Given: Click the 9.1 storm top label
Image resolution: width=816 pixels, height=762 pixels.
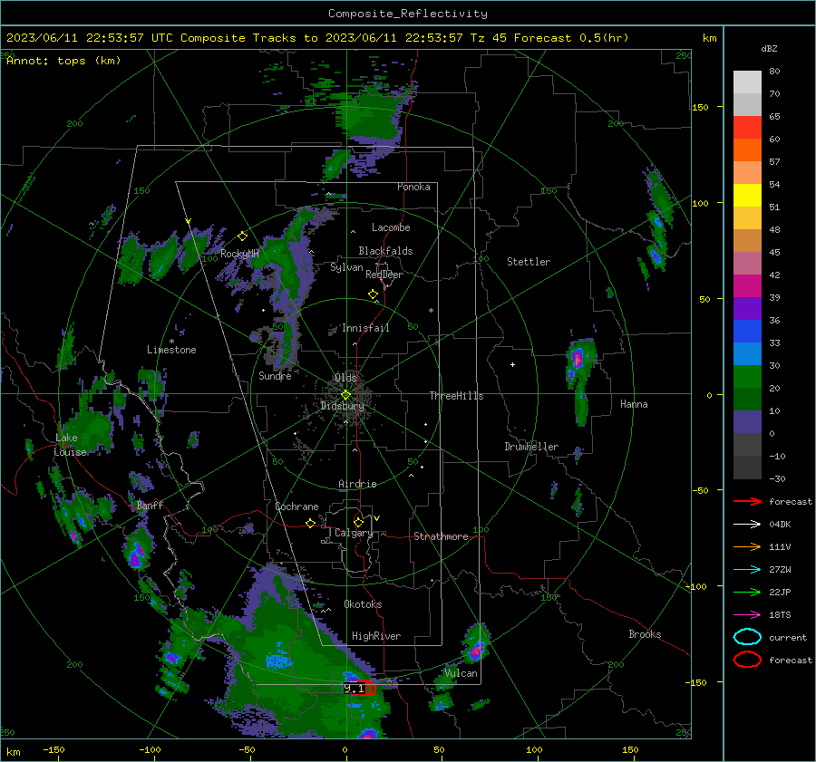Looking at the screenshot, I should coord(354,689).
